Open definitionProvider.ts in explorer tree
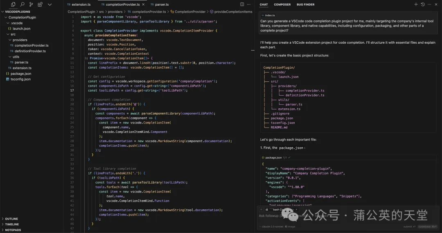 click(28, 51)
